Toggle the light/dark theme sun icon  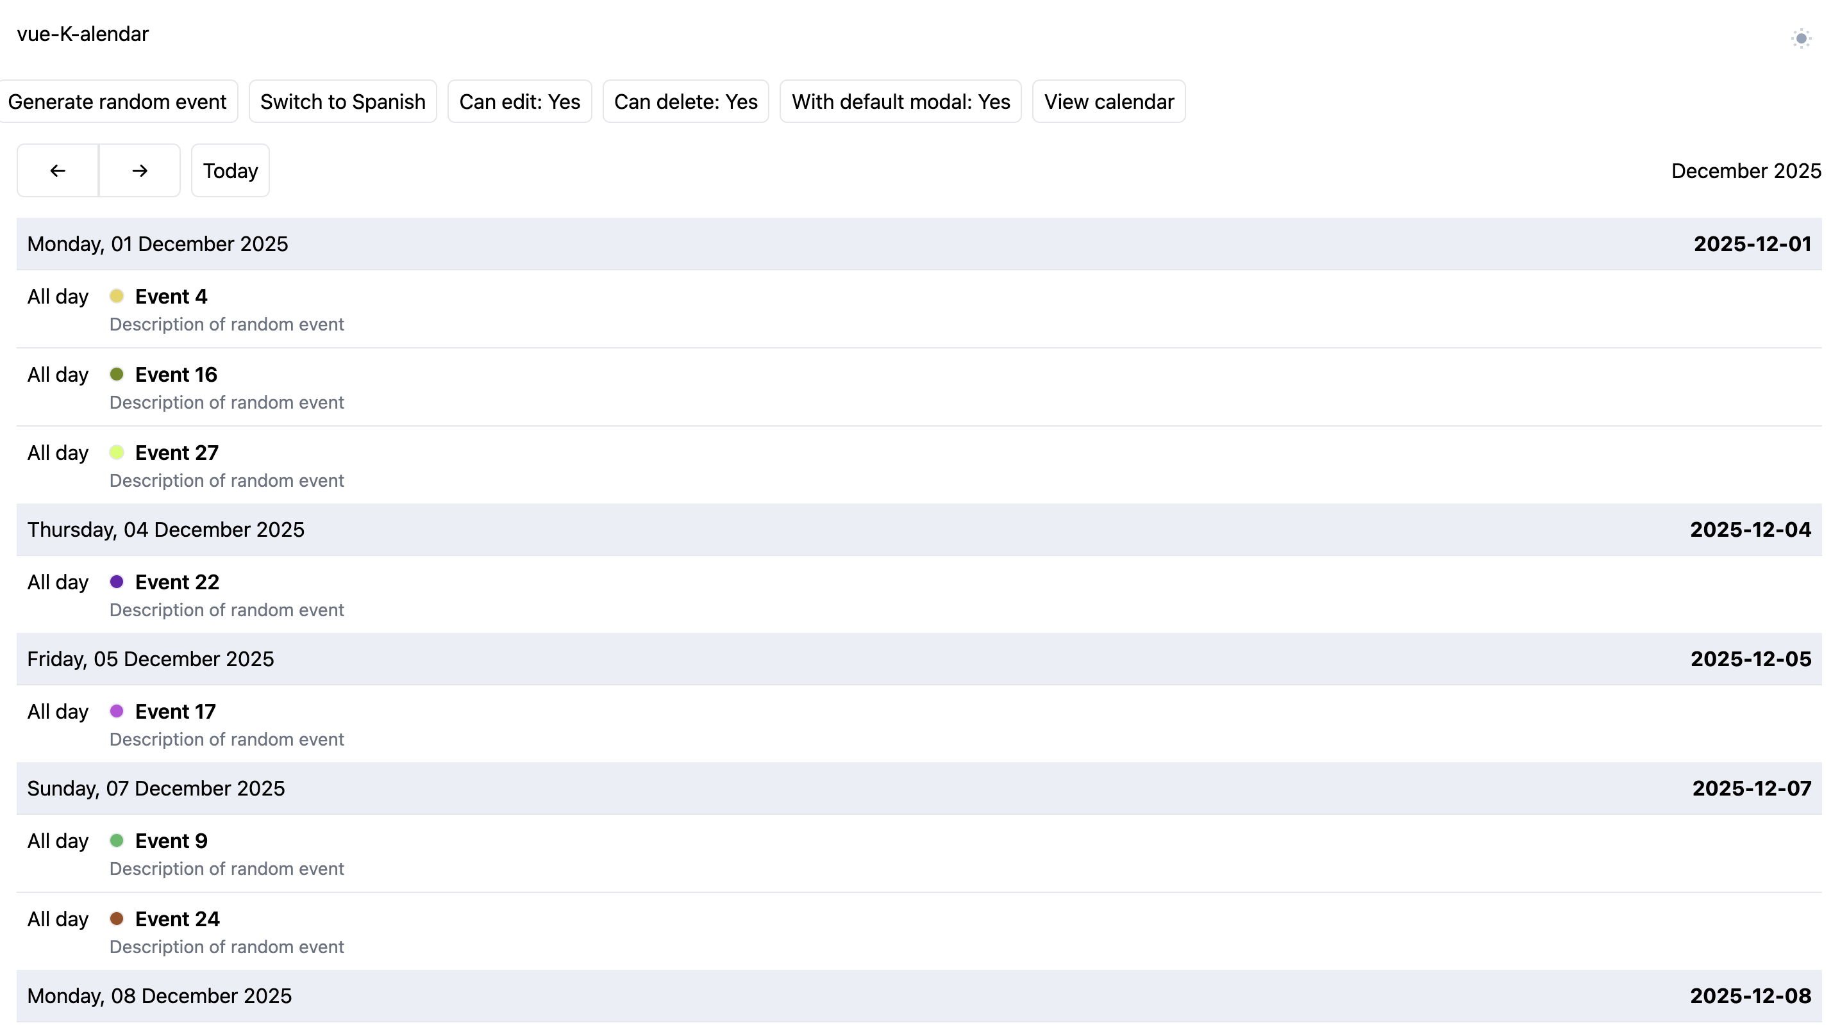point(1801,38)
